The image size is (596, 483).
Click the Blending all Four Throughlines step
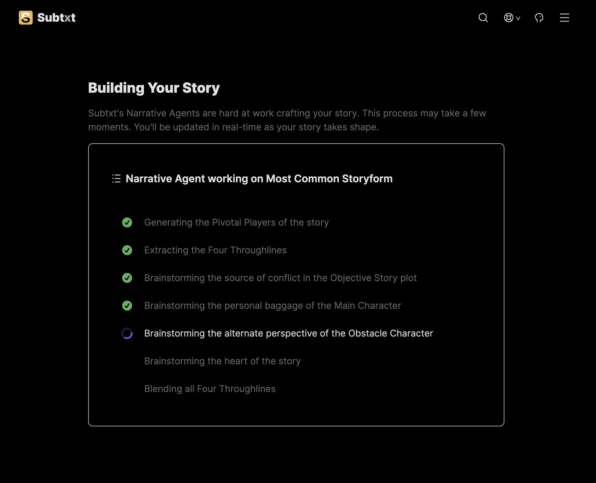pos(210,389)
